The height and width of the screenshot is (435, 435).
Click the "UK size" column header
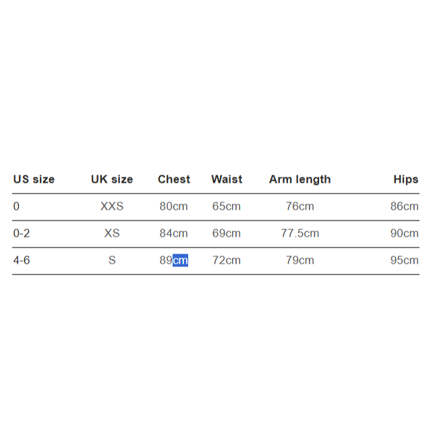[112, 179]
